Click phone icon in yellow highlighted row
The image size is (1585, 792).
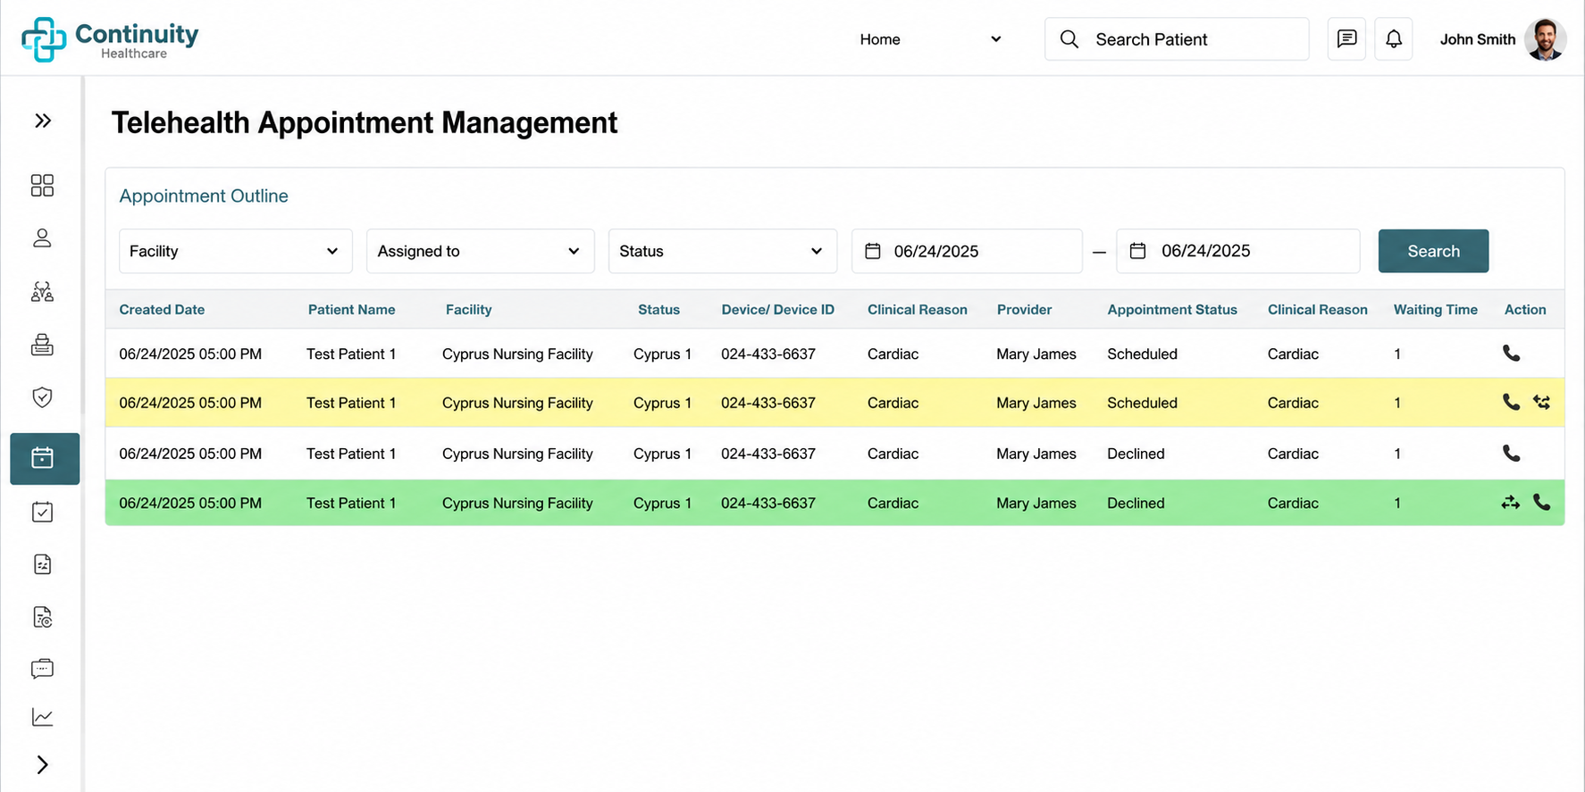(1511, 403)
